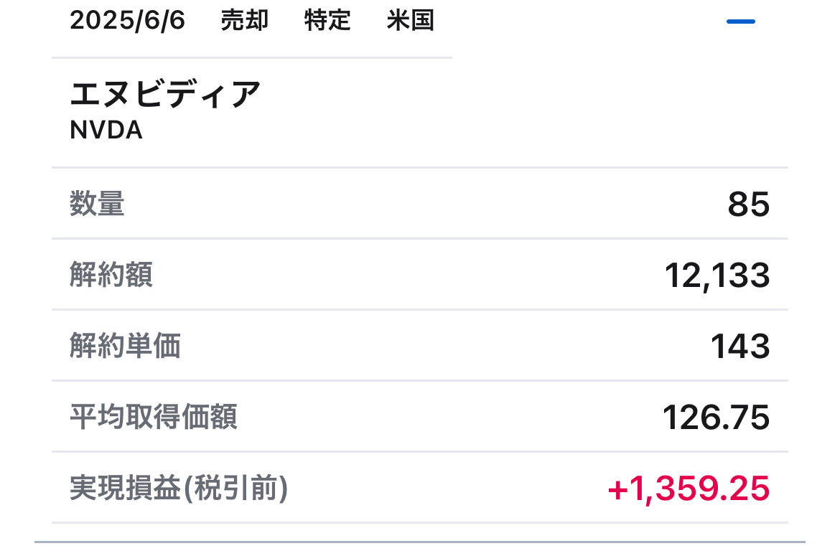Viewport: 840px width, 551px height.
Task: Select the 特定 account type tag
Action: (327, 21)
